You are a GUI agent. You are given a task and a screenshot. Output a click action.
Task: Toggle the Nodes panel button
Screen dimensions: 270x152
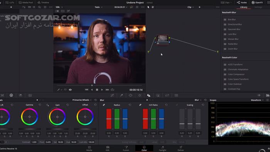[x=242, y=2]
